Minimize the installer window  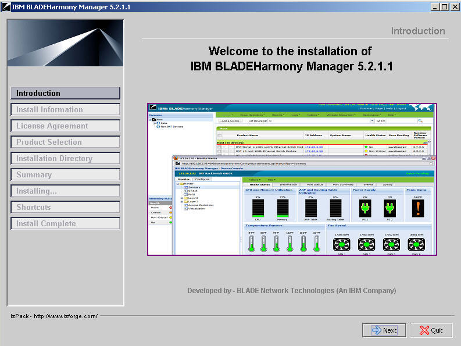click(435, 7)
